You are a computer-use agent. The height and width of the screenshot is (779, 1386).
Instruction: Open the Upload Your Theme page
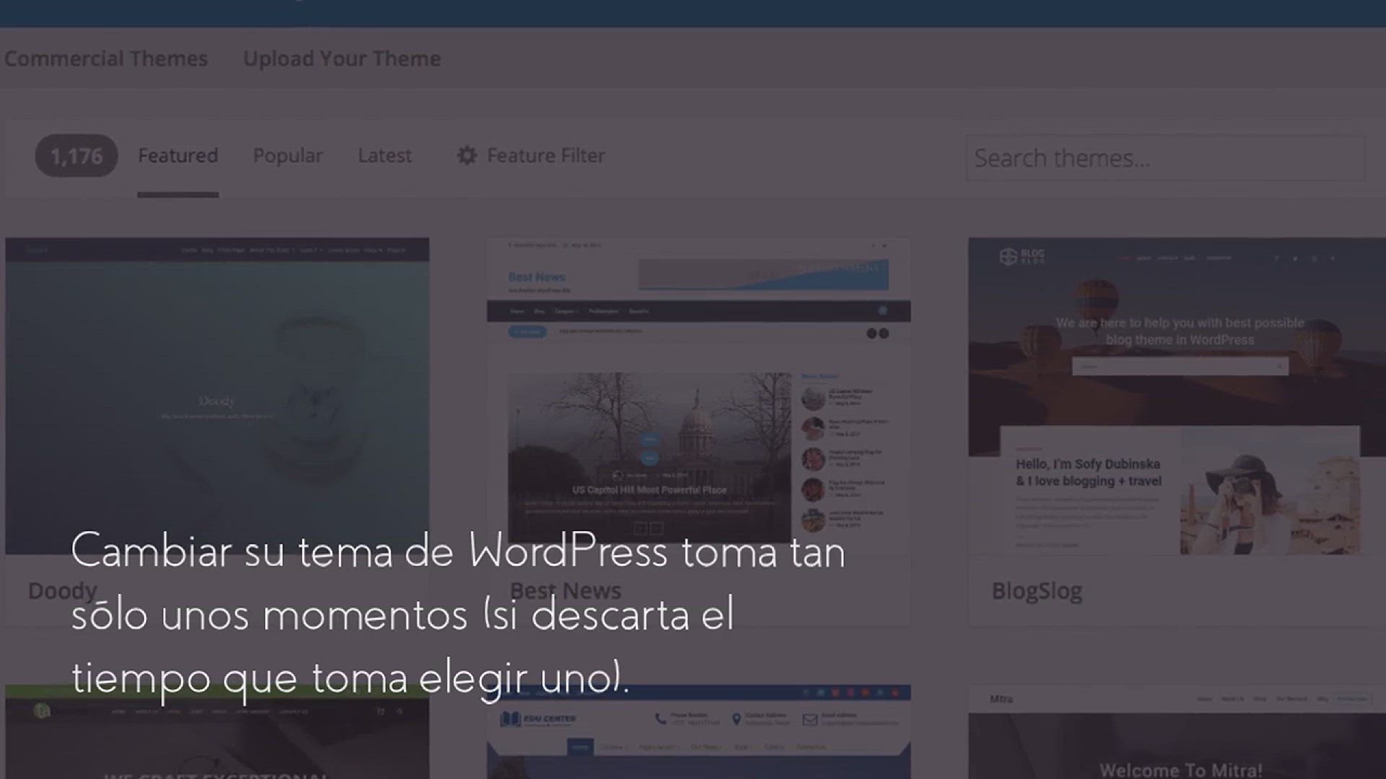coord(341,58)
